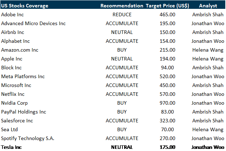Select the Adobe Inc cell
Viewport: 226px width, 151px height.
[x=13, y=14]
